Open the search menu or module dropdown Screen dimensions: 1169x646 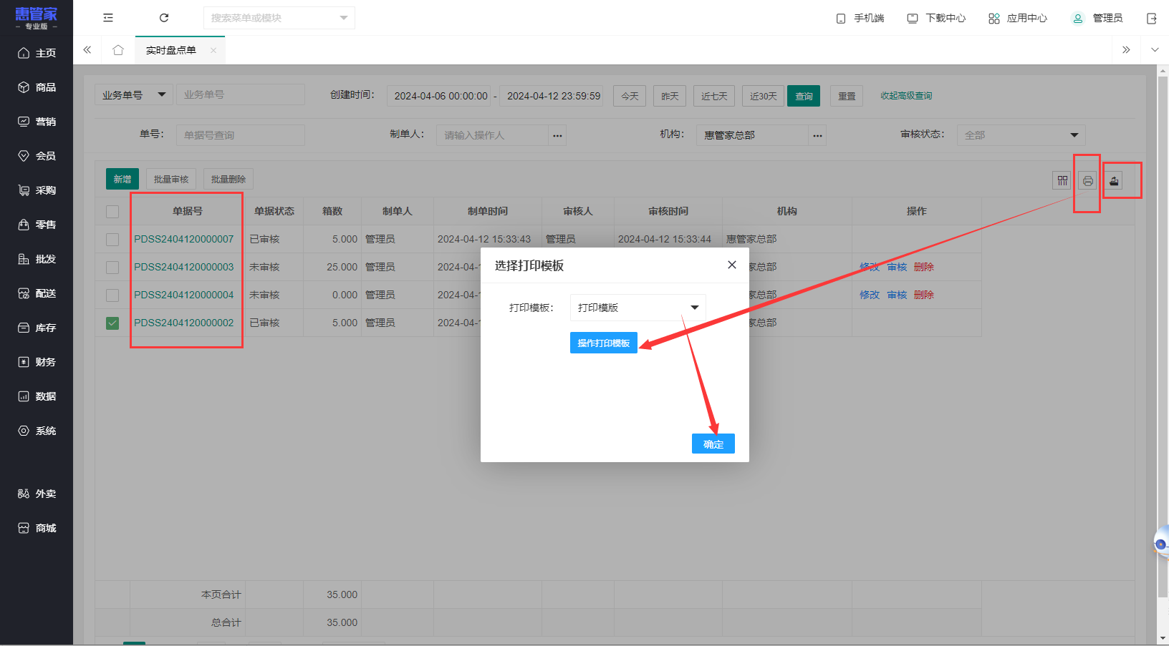(x=279, y=18)
